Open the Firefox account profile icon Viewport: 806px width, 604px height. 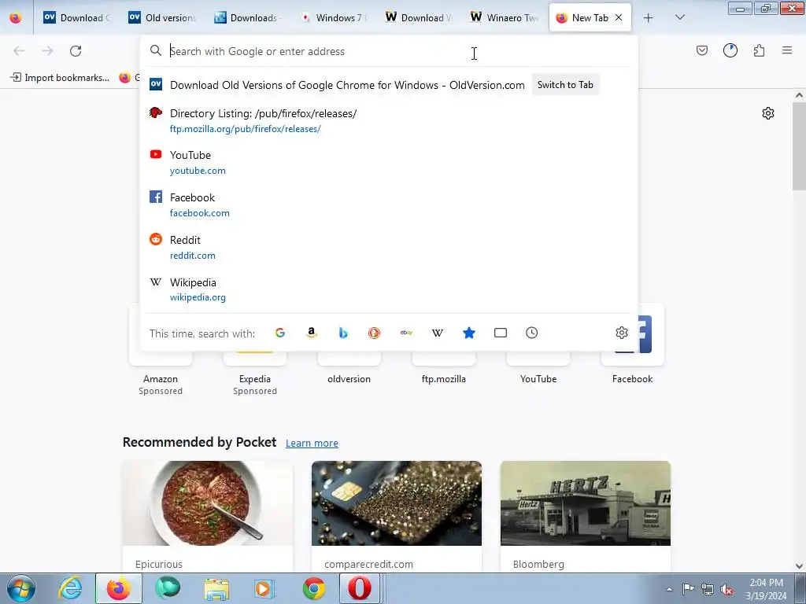tap(730, 50)
